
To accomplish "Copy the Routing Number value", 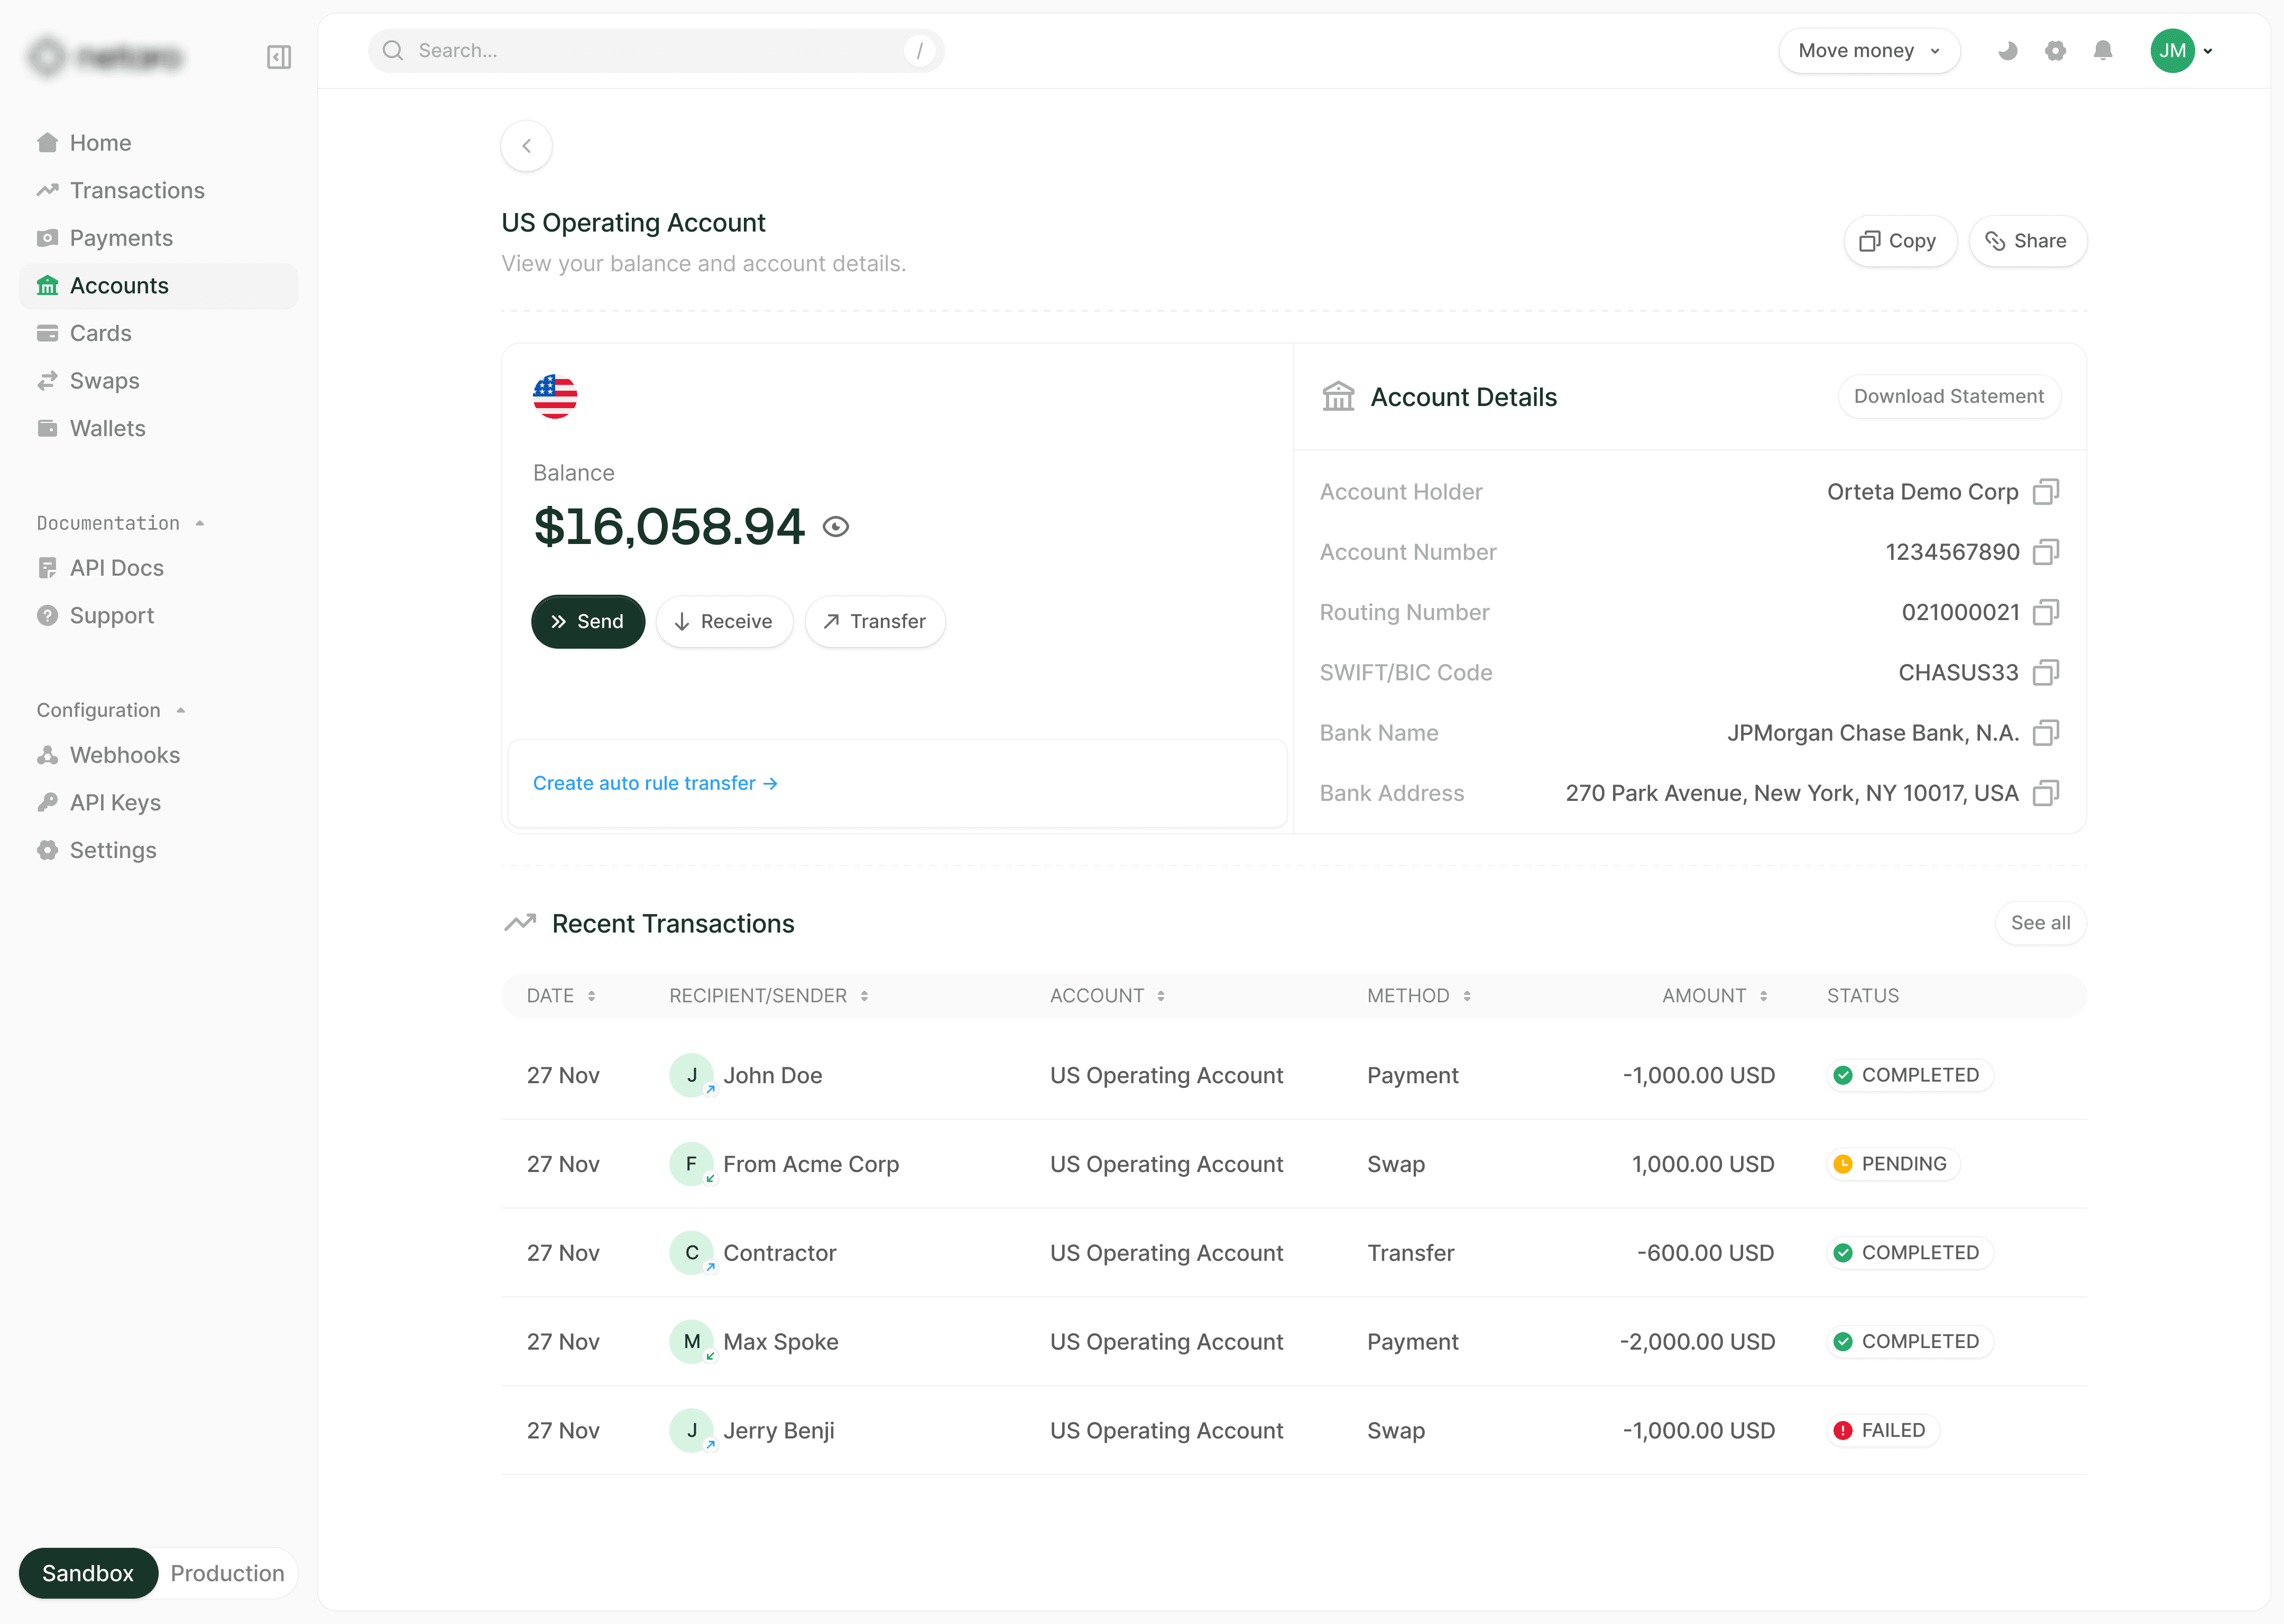I will pyautogui.click(x=2046, y=612).
